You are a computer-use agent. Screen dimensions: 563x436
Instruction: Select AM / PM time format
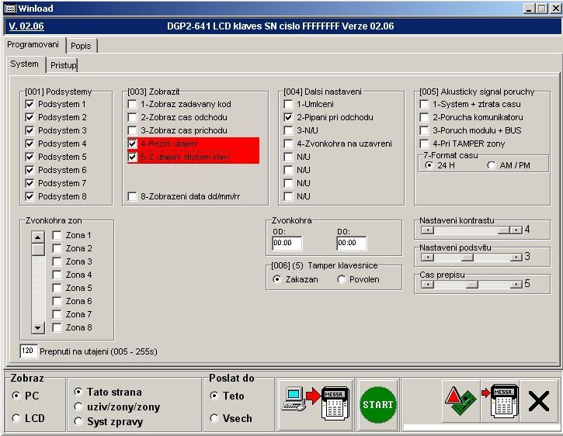[x=491, y=165]
